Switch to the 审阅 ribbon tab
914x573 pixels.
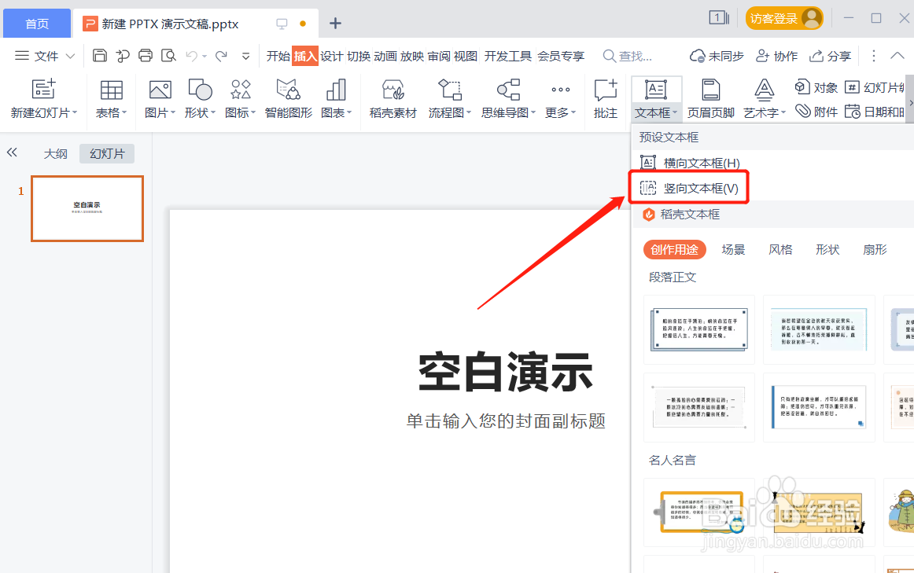click(439, 56)
